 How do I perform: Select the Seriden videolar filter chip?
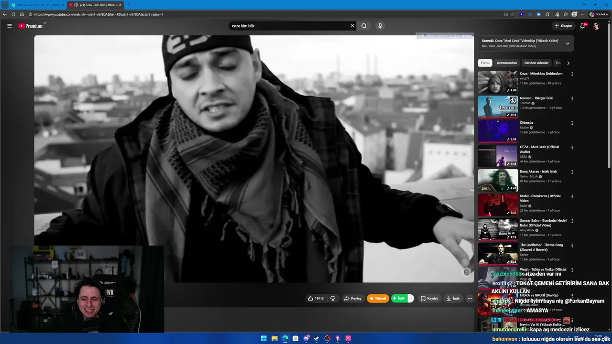tap(536, 63)
